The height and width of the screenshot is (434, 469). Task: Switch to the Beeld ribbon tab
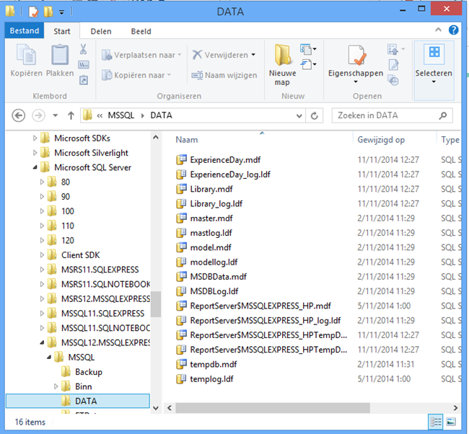(141, 31)
